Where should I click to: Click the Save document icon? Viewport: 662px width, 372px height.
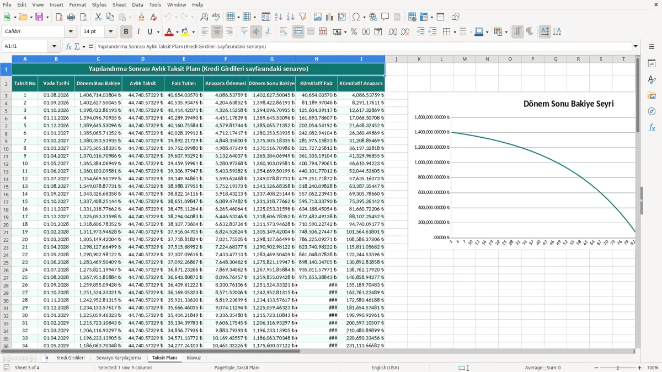[39, 17]
